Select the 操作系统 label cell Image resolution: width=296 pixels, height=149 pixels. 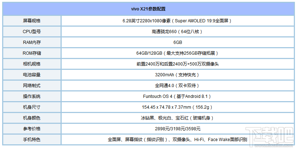(x=32, y=96)
